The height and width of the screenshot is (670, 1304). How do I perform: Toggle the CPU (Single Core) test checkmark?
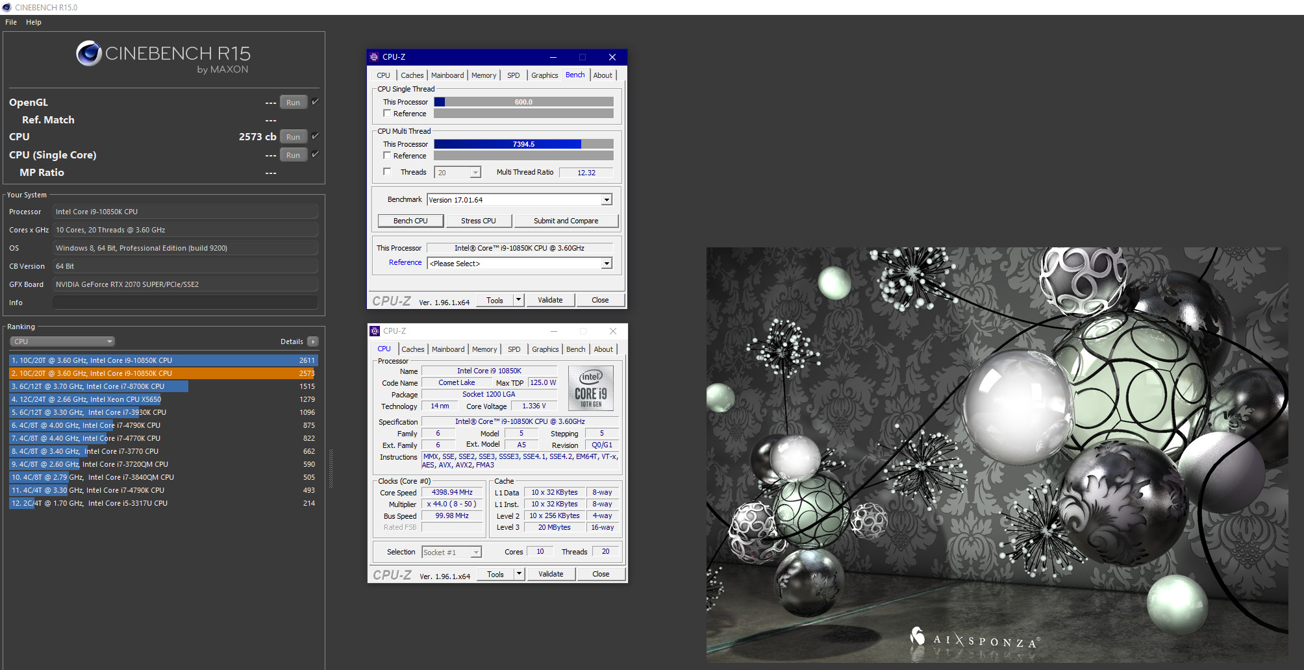point(315,155)
